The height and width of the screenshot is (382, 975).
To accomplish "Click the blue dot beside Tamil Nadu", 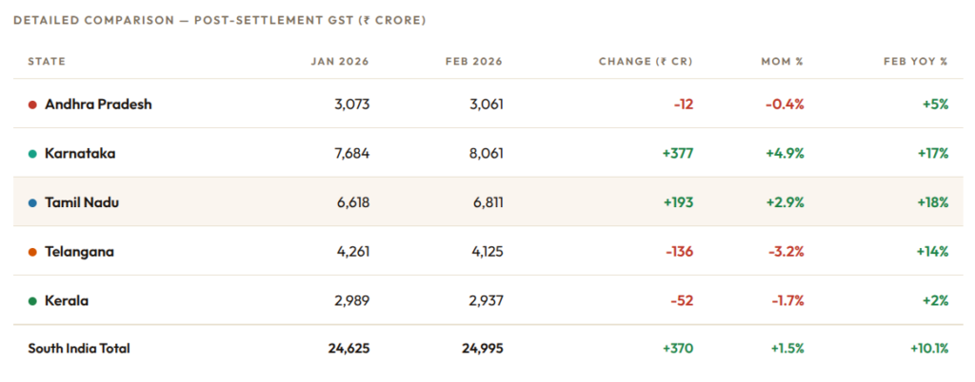I will coord(32,203).
